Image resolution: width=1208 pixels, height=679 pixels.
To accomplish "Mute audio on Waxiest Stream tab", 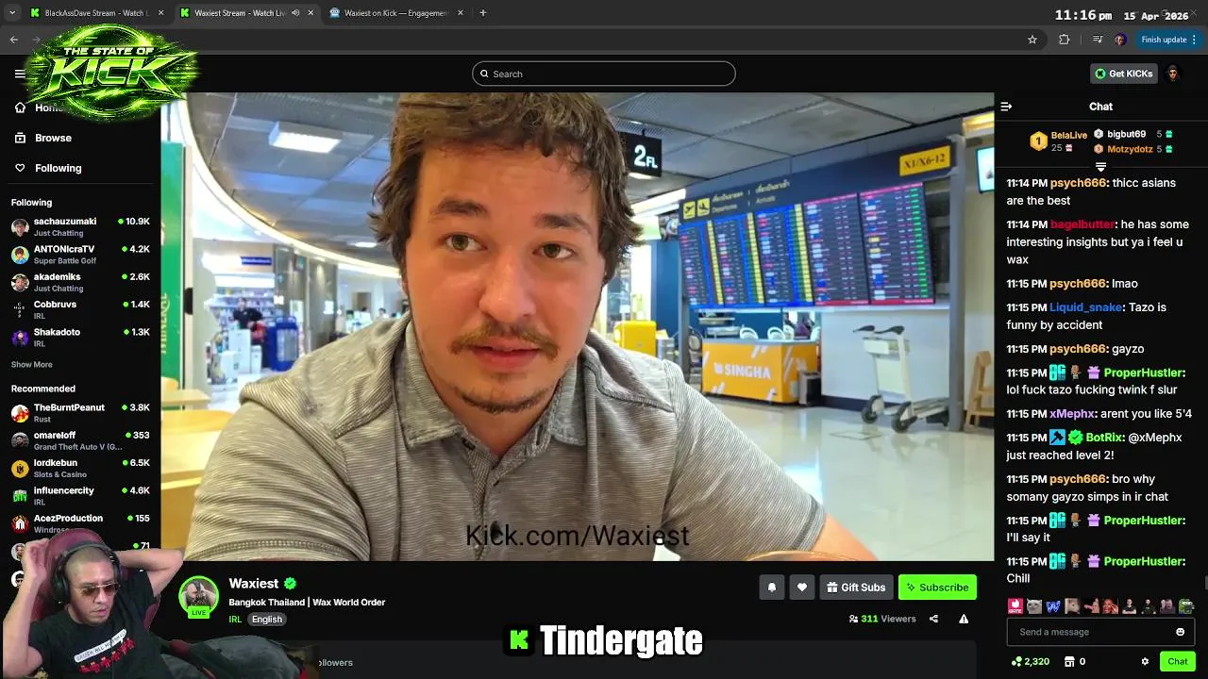I will tap(295, 13).
